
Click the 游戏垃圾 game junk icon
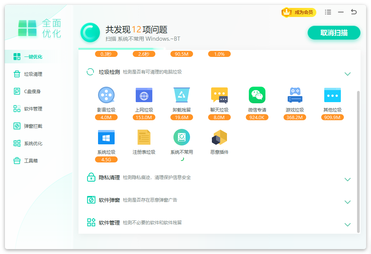294,95
